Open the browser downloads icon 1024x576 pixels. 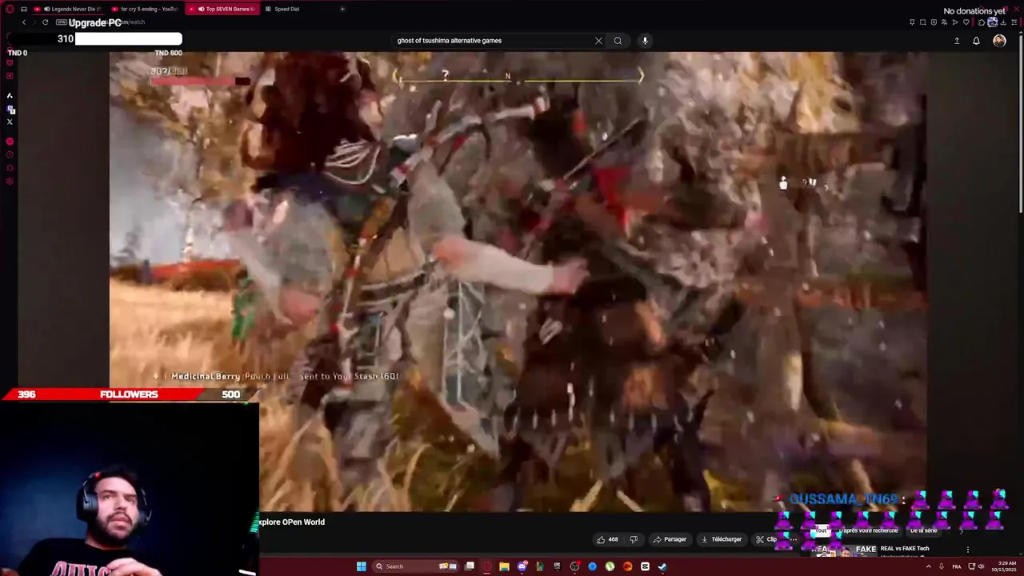1003,22
